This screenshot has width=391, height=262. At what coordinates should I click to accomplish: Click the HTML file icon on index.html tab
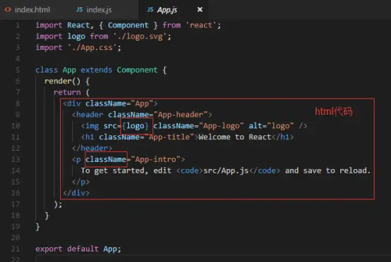(x=8, y=10)
